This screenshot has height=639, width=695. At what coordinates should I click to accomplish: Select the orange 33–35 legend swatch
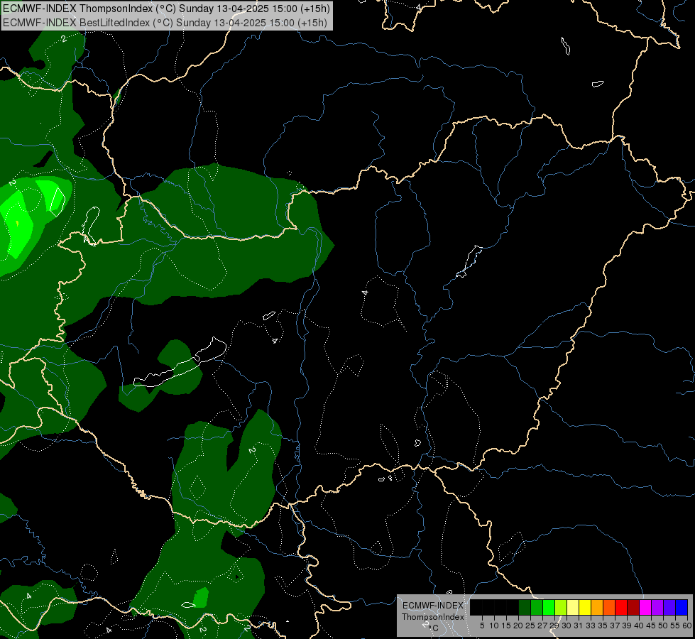[x=597, y=607]
